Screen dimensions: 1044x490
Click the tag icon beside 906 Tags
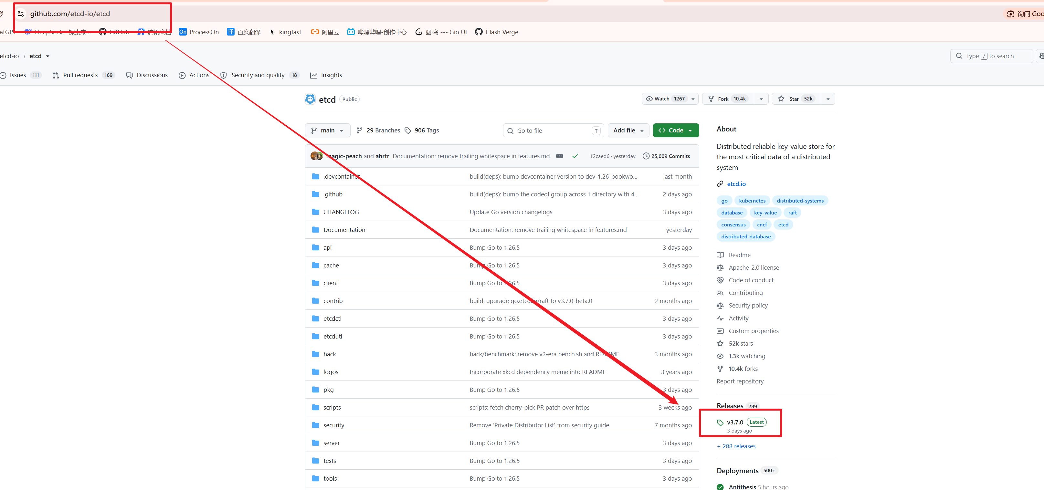(408, 130)
